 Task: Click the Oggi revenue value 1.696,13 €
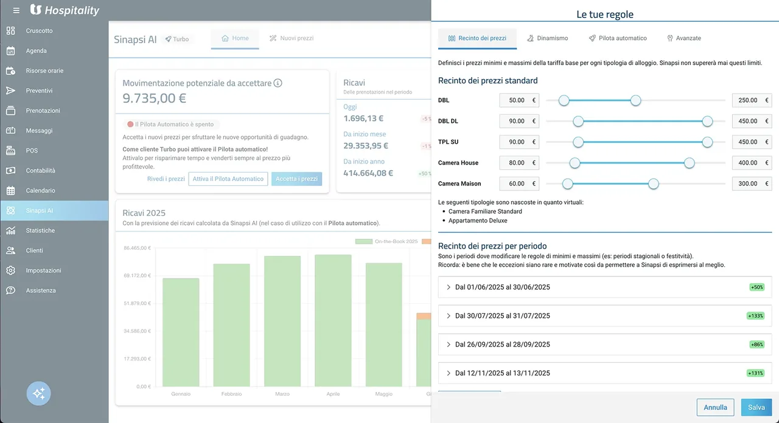pos(363,119)
